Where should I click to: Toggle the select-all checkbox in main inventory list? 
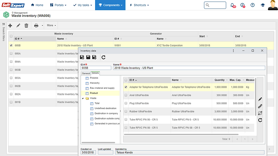click(11, 36)
